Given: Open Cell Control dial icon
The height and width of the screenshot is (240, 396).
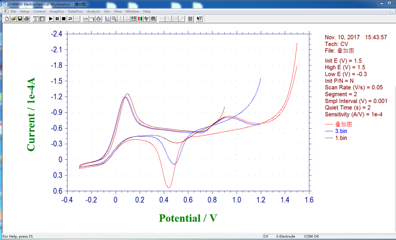Looking at the screenshot, I should coord(99,18).
